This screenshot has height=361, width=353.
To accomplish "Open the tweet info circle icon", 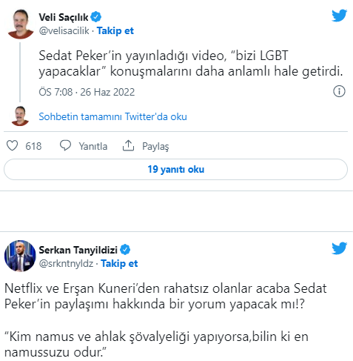I will [339, 91].
